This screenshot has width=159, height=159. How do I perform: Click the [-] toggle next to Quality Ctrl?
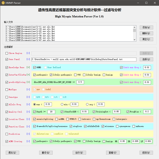click(x=28, y=112)
